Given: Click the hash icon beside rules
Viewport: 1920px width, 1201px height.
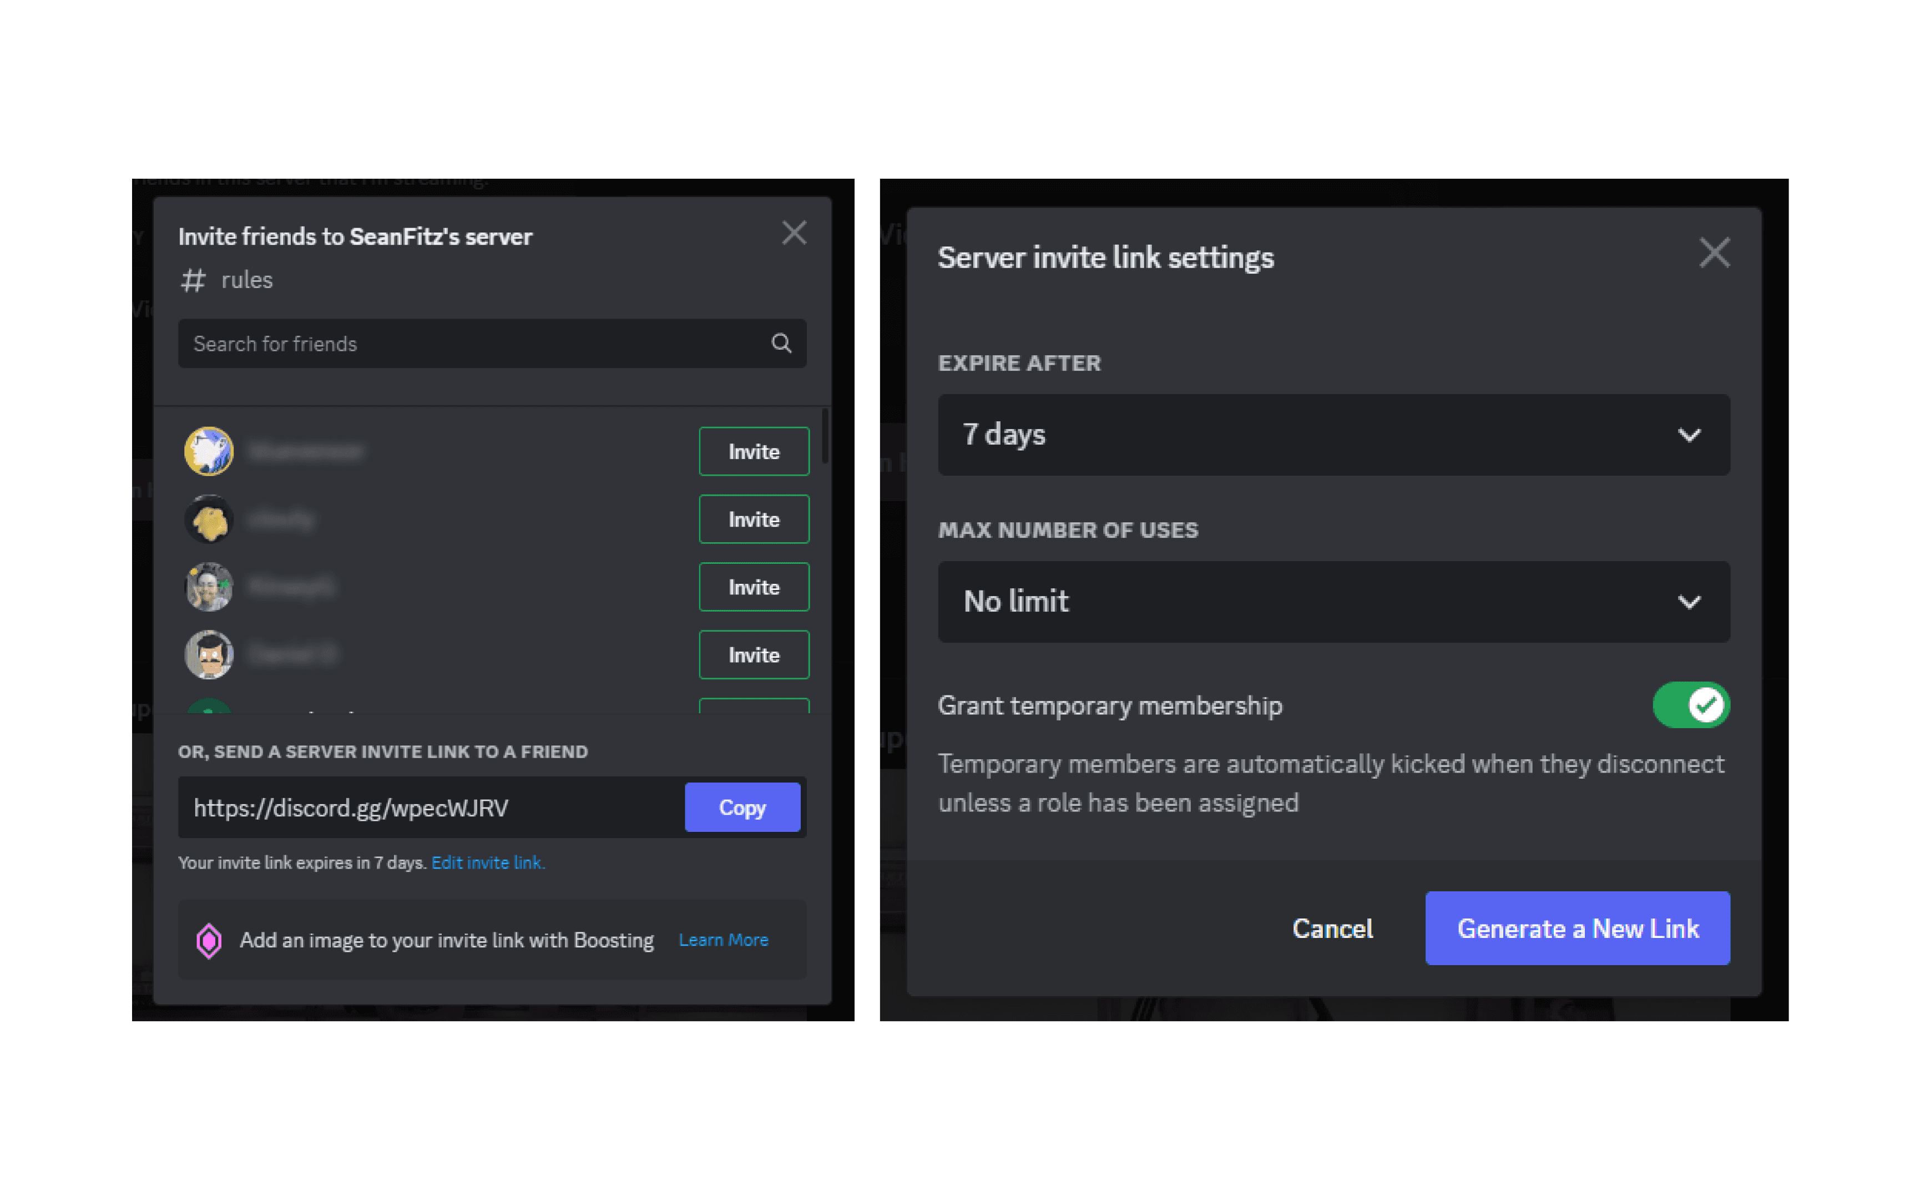Looking at the screenshot, I should click(x=193, y=280).
